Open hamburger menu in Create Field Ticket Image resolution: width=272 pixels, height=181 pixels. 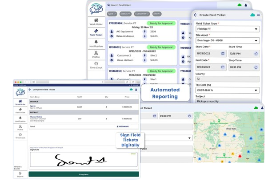click(258, 15)
